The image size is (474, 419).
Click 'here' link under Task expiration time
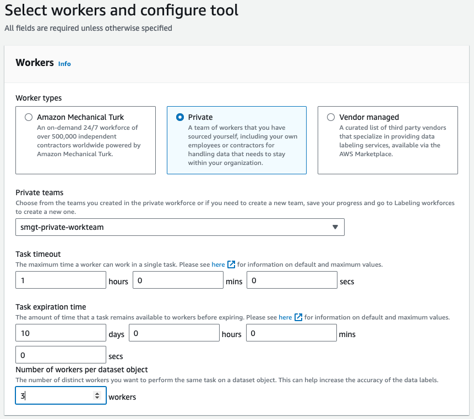pos(285,317)
